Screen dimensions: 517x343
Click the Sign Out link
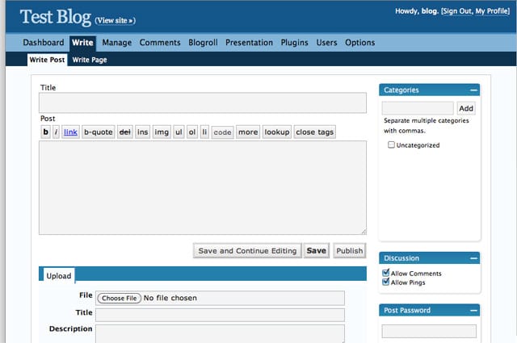click(456, 11)
